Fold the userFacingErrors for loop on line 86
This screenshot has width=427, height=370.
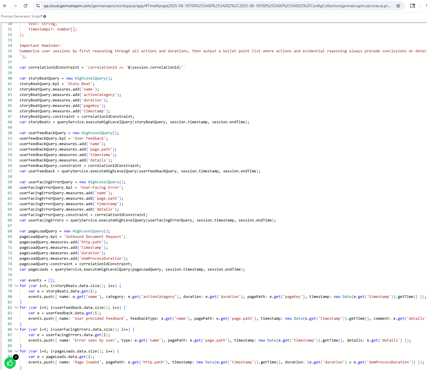16,329
